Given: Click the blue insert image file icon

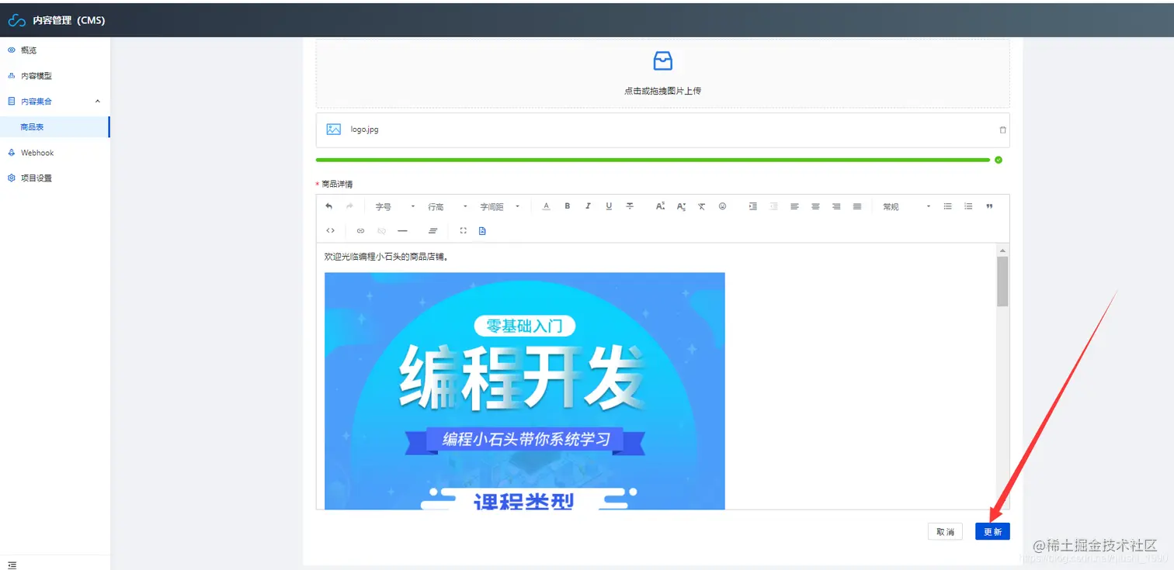Looking at the screenshot, I should pyautogui.click(x=482, y=230).
